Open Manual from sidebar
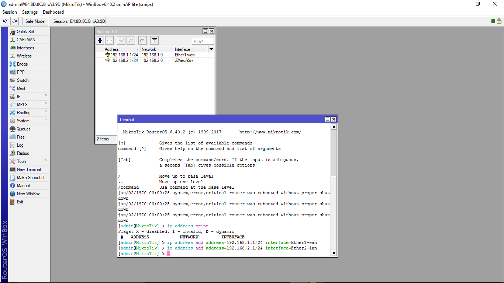The height and width of the screenshot is (283, 504). [29, 186]
